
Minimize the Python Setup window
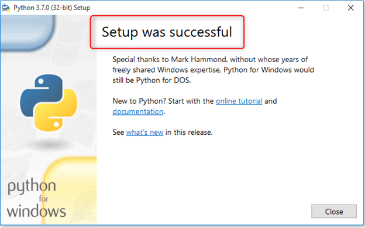301,8
